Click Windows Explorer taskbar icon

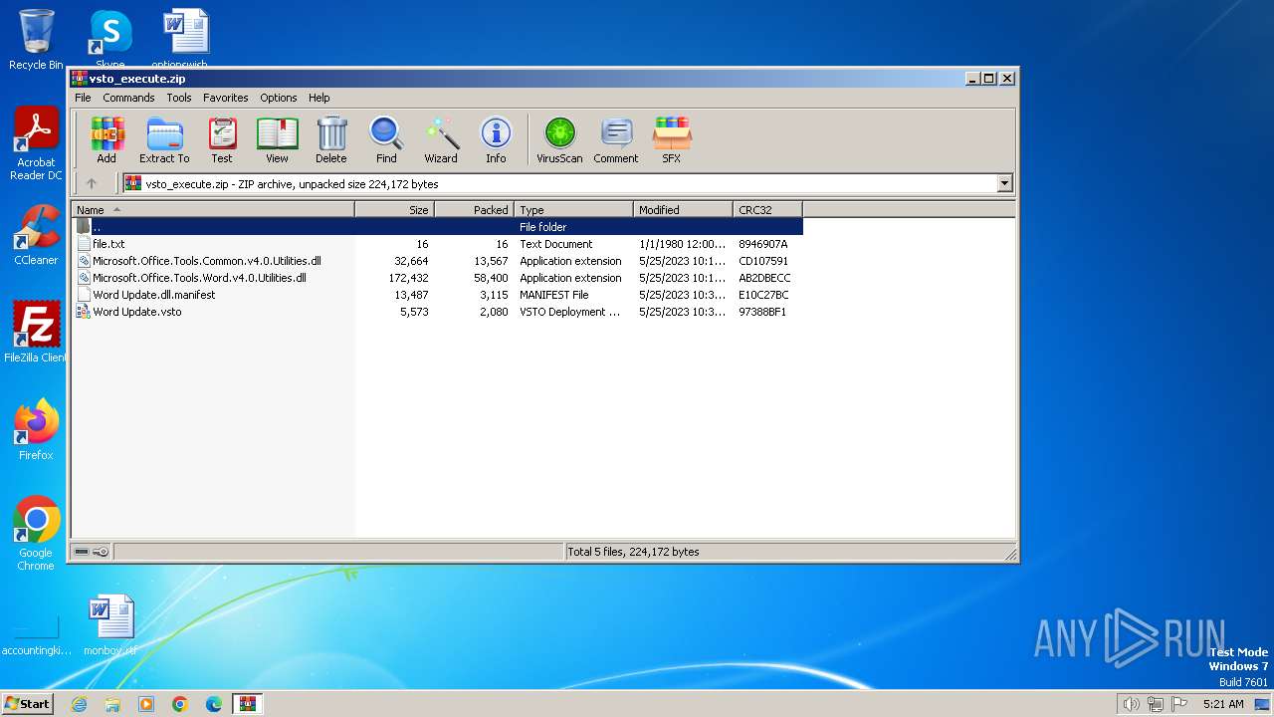tap(112, 704)
